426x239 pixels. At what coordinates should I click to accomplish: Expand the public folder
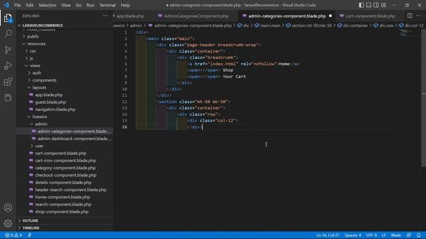click(x=33, y=37)
